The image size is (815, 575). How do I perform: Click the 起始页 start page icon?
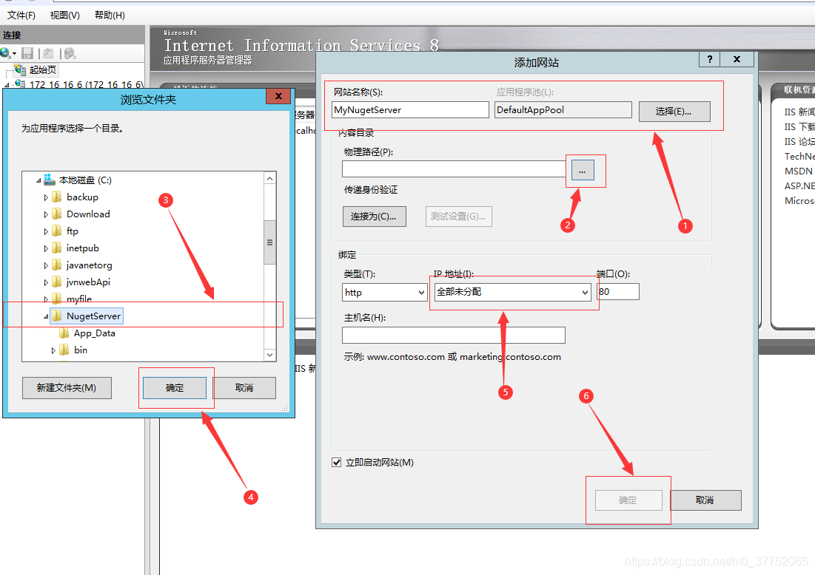pyautogui.click(x=20, y=69)
